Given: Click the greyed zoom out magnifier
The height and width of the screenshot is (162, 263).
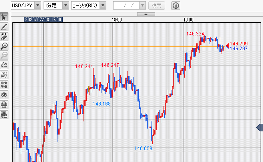Looking at the screenshot, I should [4, 55].
